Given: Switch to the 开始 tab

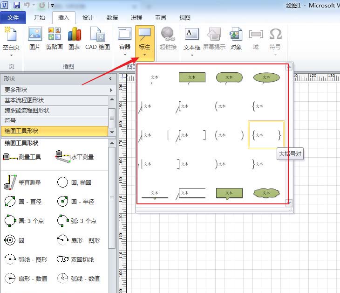Looking at the screenshot, I should (x=40, y=18).
